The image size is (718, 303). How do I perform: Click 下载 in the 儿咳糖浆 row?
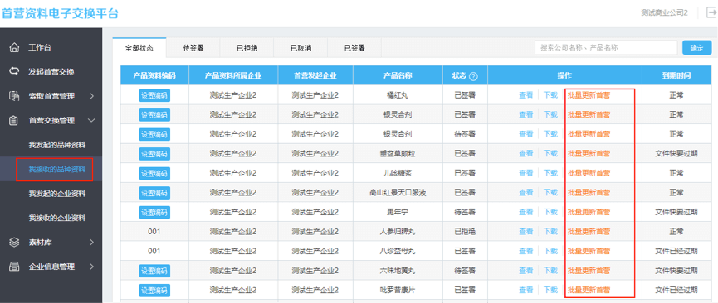[x=550, y=173]
